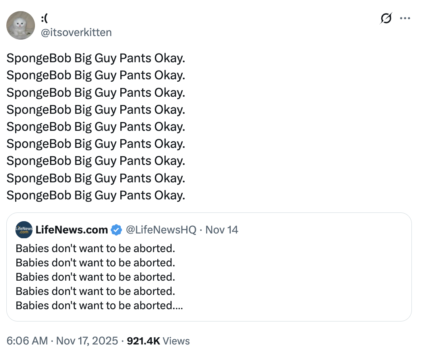Screen dimensions: 421x352
Task: Select the first "Babies don't want" line
Action: click(x=95, y=249)
